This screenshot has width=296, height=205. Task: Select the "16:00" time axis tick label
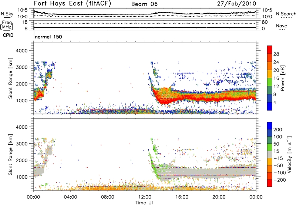[x=182, y=197]
